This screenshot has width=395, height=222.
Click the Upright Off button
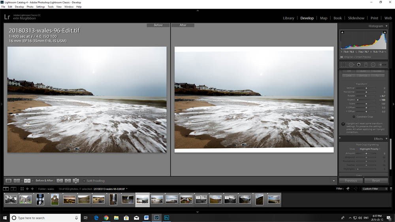[349, 71]
